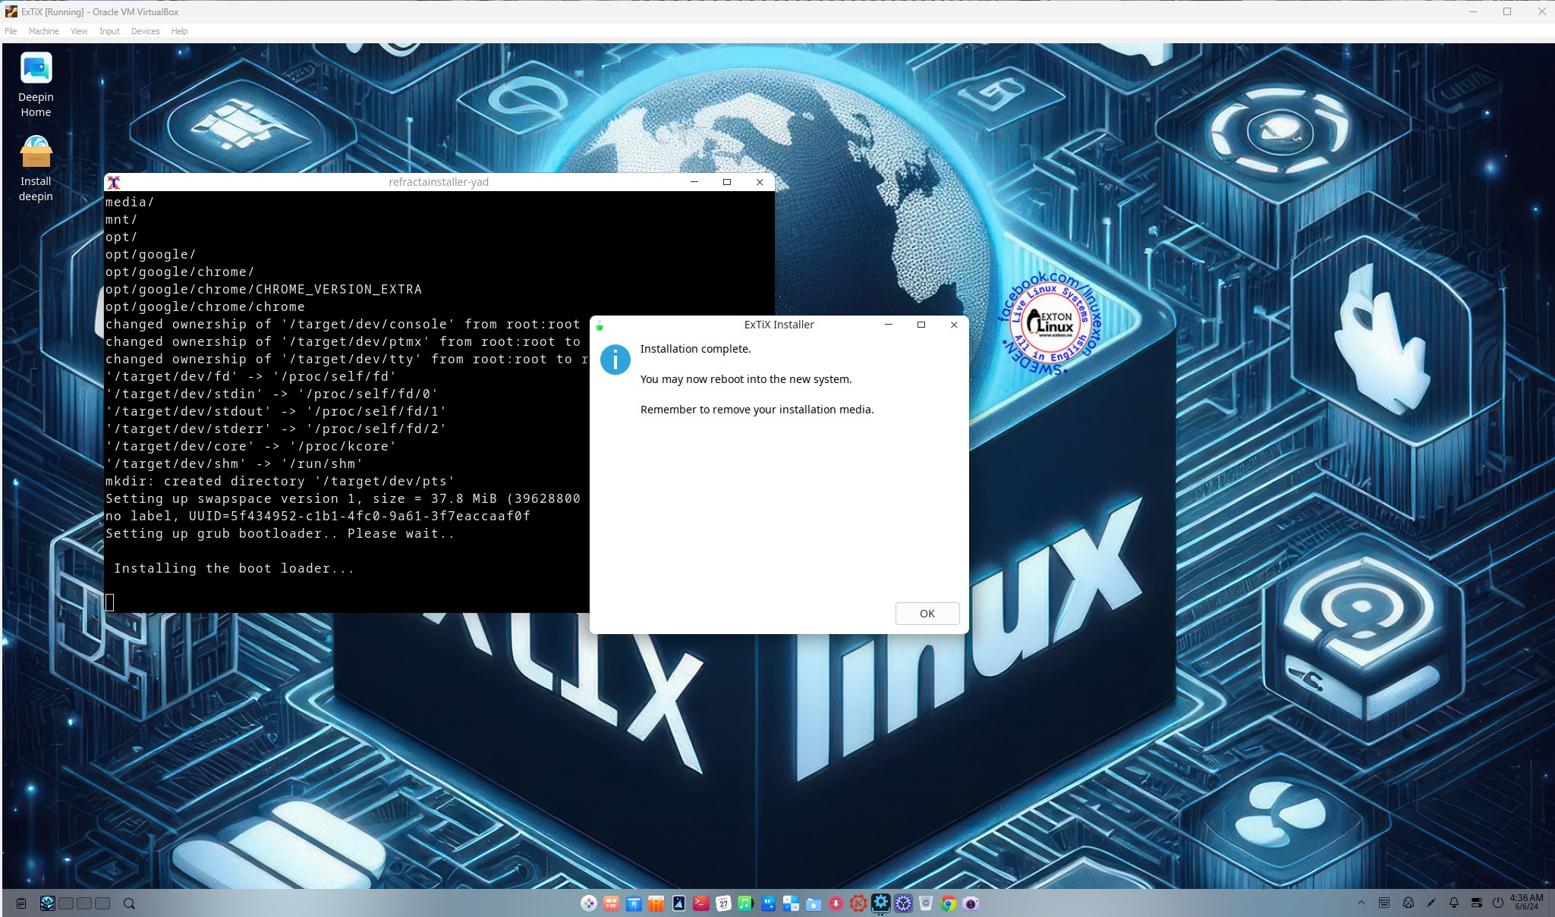Open the red download arrow dock icon

tap(836, 903)
